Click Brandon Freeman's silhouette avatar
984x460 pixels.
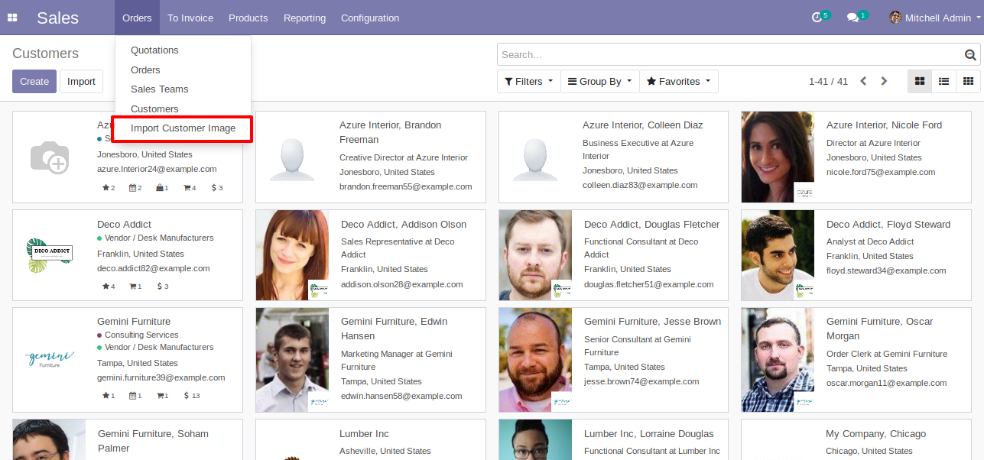click(293, 157)
